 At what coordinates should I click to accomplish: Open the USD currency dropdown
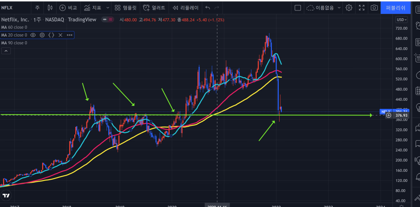tap(401, 20)
